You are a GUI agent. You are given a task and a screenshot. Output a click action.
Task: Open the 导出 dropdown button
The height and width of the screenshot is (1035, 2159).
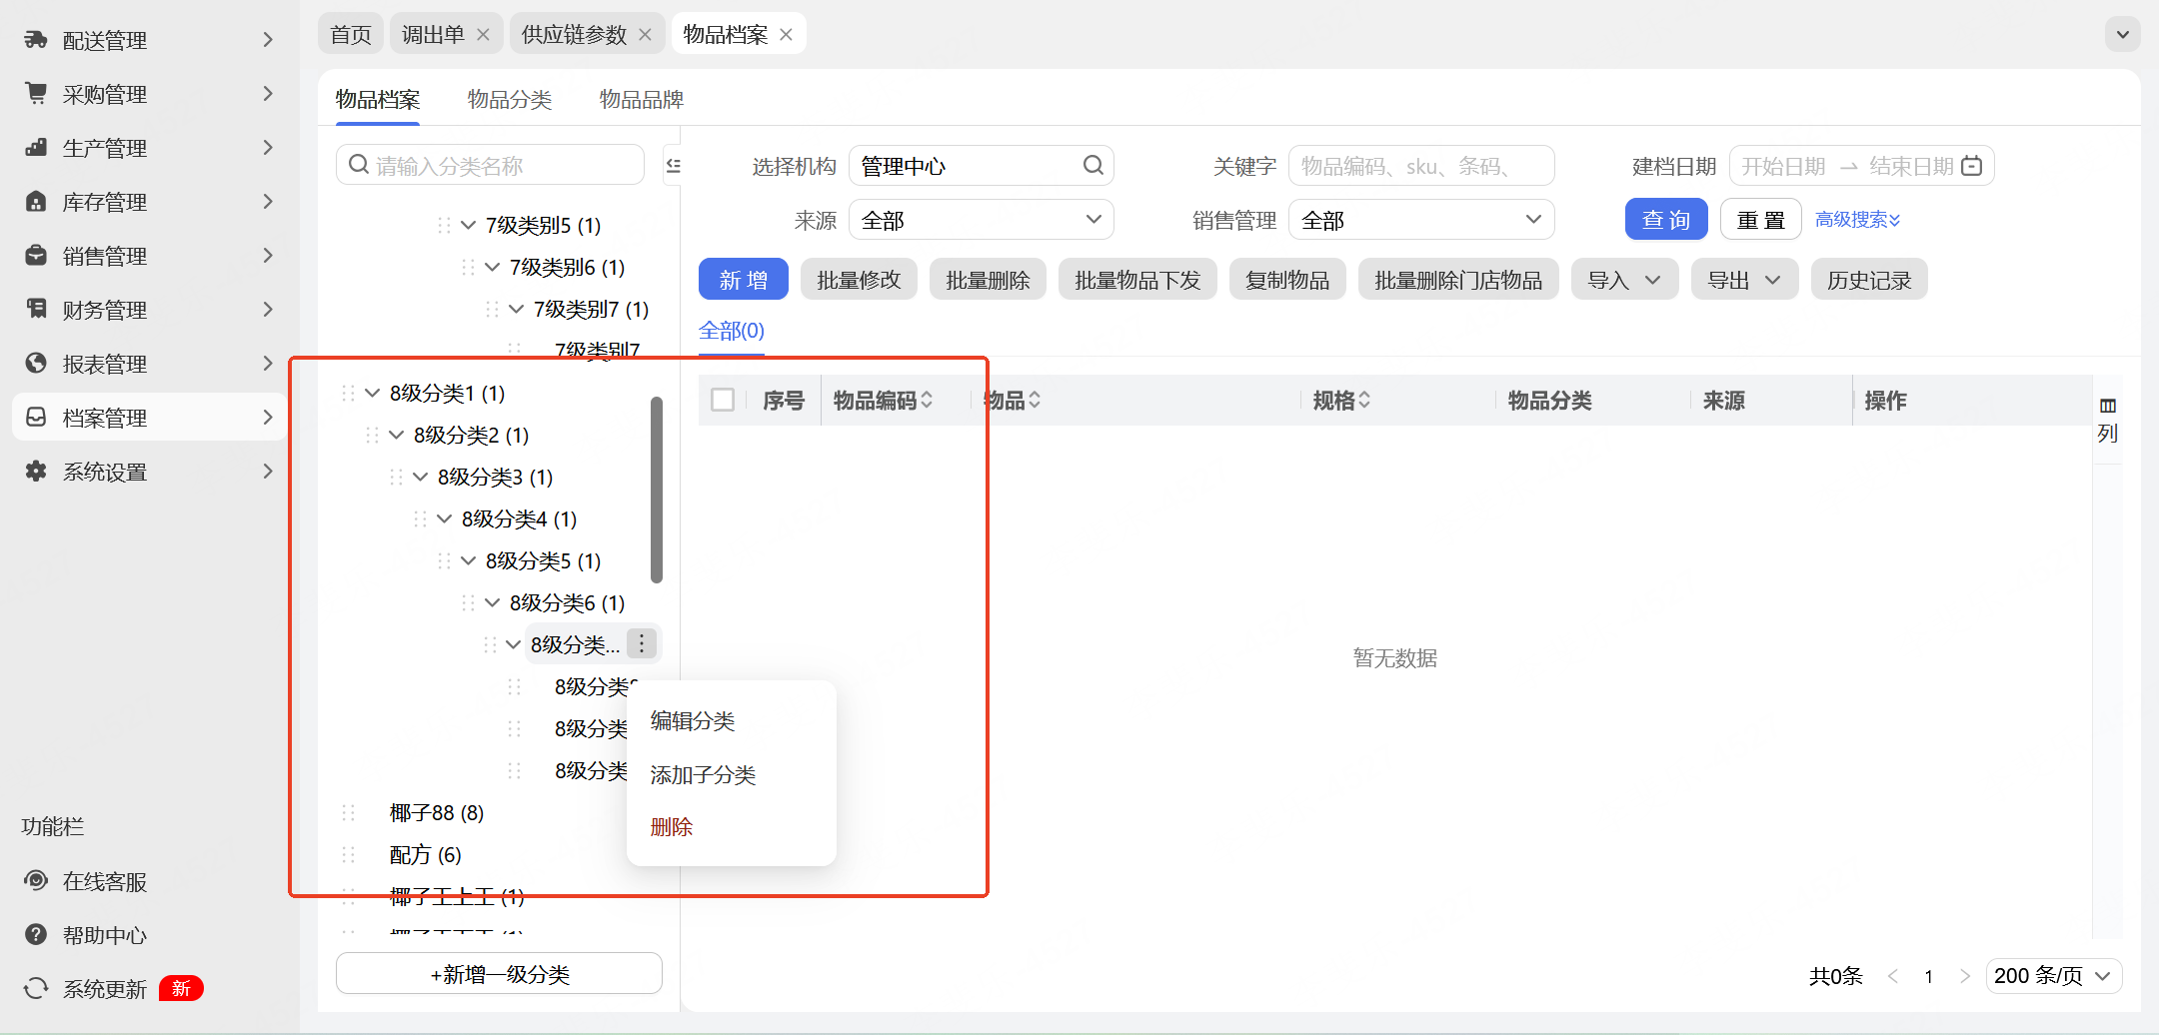tap(1744, 280)
